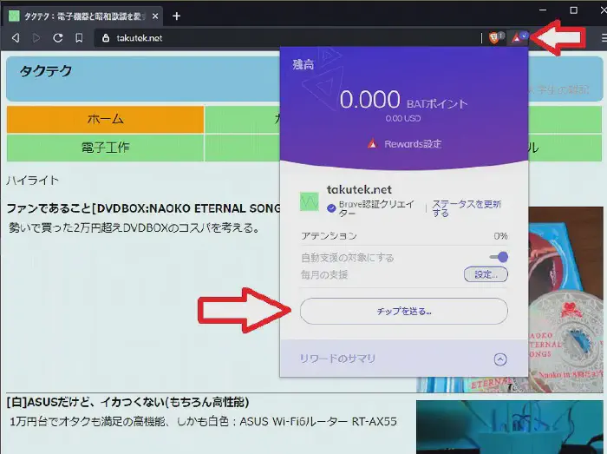This screenshot has width=607, height=454.
Task: Bookmark this page with the bookmark icon
Action: tap(79, 38)
